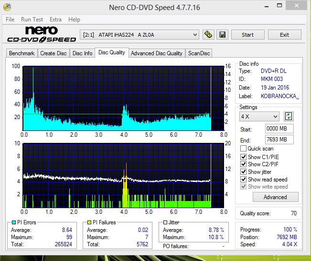Click the cyan PI Errors color swatch
The image size is (311, 261).
[x=14, y=222]
